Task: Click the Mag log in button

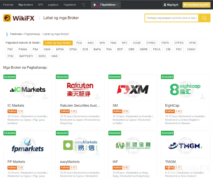Action: point(171,5)
